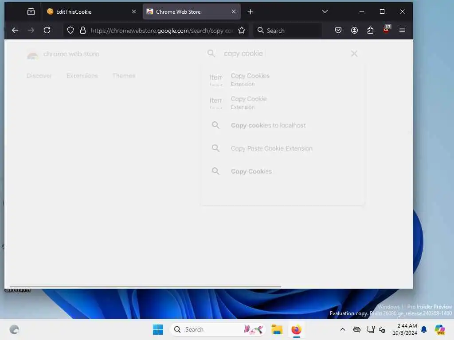Open the tracking protection shield icon
This screenshot has height=340, width=454.
click(70, 31)
